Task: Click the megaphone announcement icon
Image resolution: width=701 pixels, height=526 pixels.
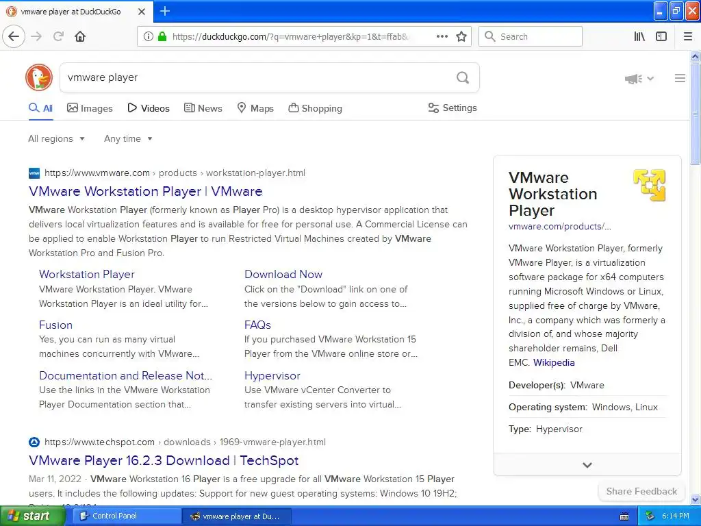Action: [x=633, y=79]
